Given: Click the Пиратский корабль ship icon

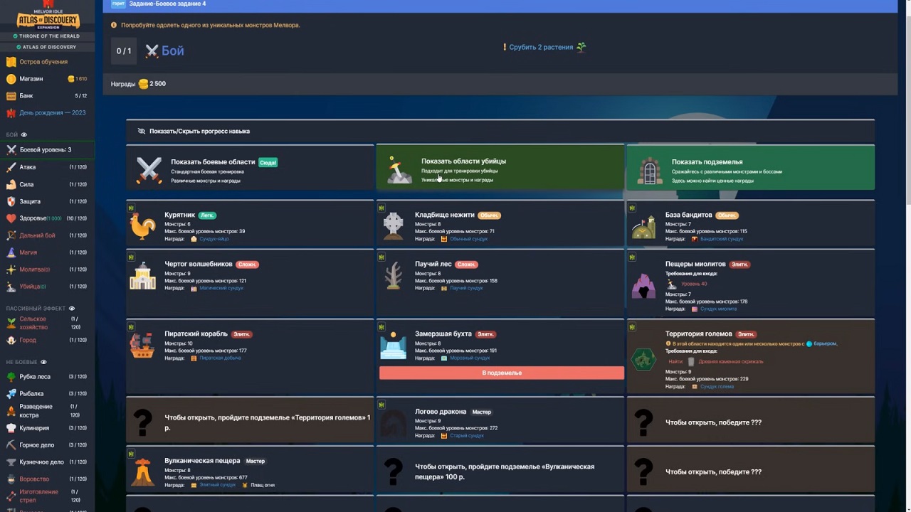Looking at the screenshot, I should 142,346.
